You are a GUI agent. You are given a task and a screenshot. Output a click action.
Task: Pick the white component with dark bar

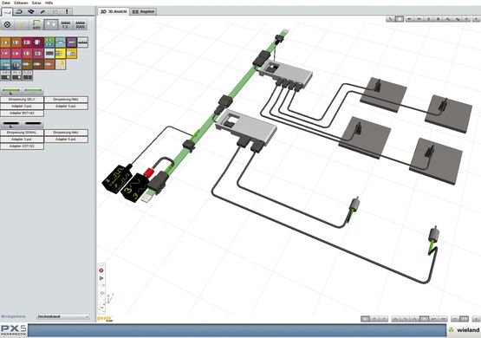pyautogui.click(x=49, y=54)
